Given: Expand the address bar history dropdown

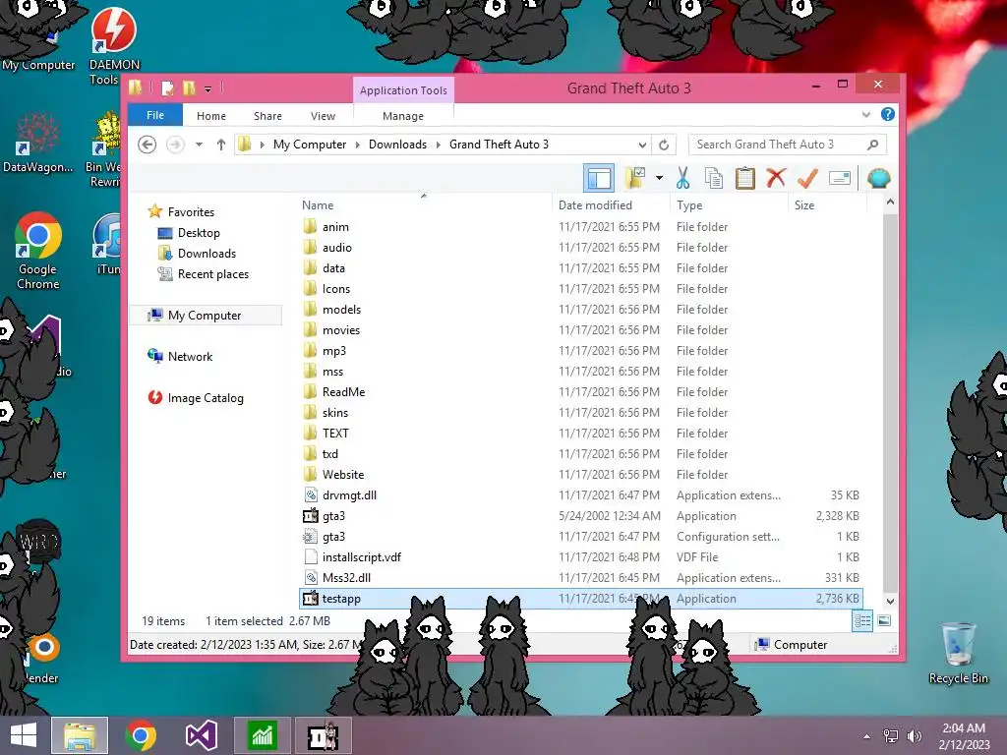Looking at the screenshot, I should [642, 145].
